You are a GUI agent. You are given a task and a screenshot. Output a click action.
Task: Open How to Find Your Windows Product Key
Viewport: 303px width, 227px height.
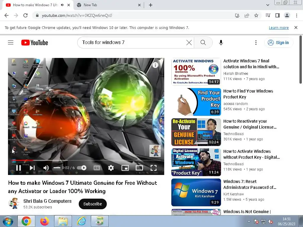248,94
